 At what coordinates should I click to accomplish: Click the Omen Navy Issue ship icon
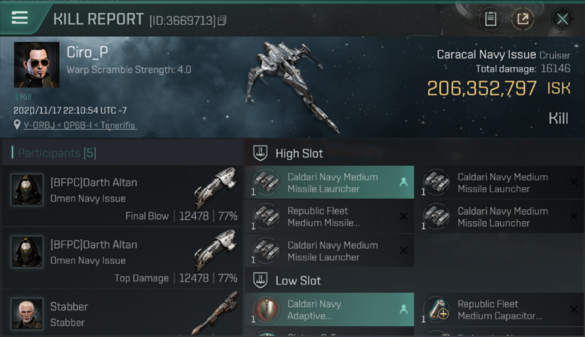point(215,188)
